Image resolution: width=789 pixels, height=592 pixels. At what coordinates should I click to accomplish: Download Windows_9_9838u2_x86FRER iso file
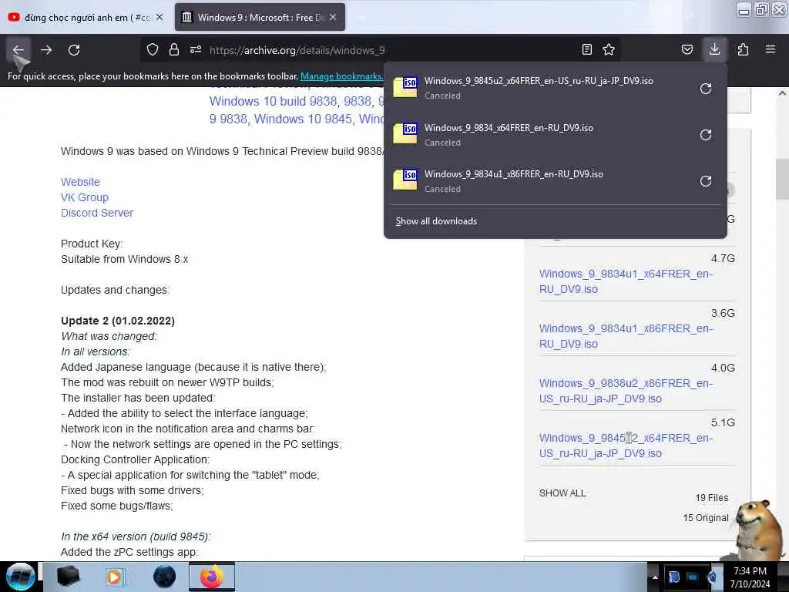click(626, 391)
